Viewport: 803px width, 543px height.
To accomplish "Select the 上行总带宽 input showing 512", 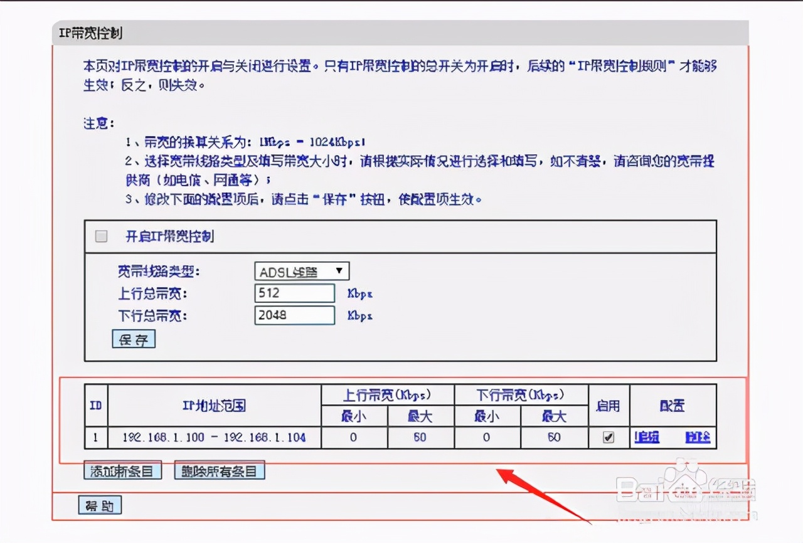I will (294, 293).
